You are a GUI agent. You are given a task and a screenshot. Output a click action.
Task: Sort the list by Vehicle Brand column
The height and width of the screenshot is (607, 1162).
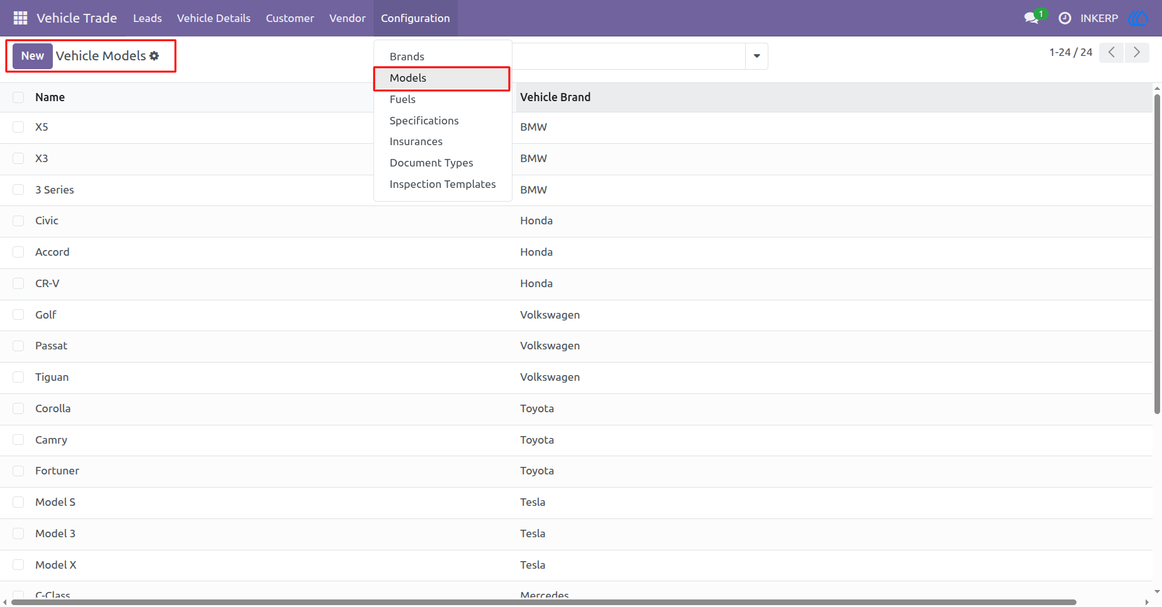[x=555, y=97]
